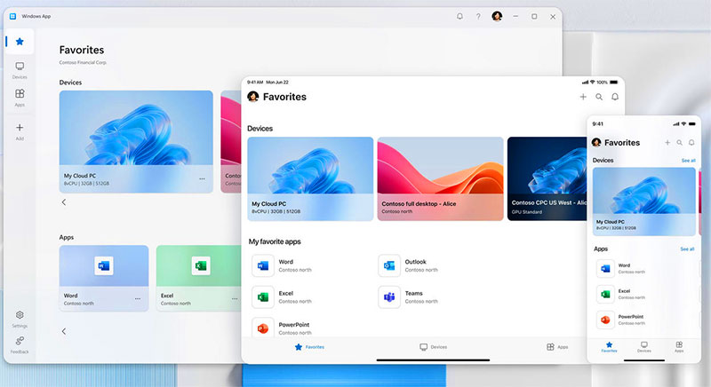Tap profile avatar in tablet header
Screen dimensions: 711x387
253,97
